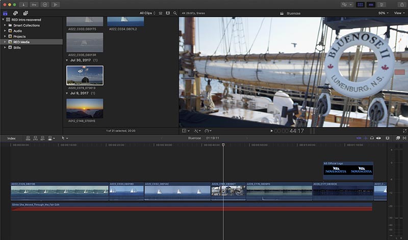This screenshot has width=408, height=240.
Task: Select timeline clip A026_C176_0809F0
Action: (x=279, y=192)
